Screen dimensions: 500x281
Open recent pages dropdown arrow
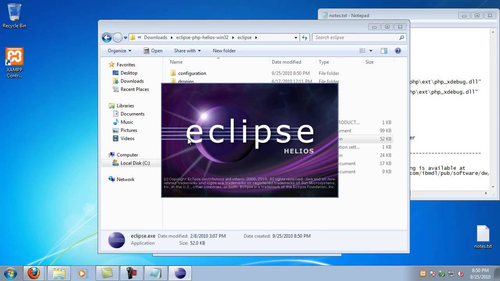[x=125, y=38]
